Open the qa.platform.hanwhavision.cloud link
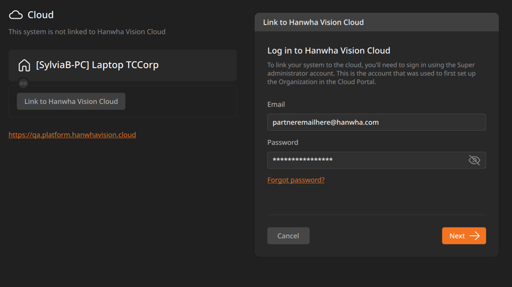The image size is (512, 287). click(x=72, y=135)
